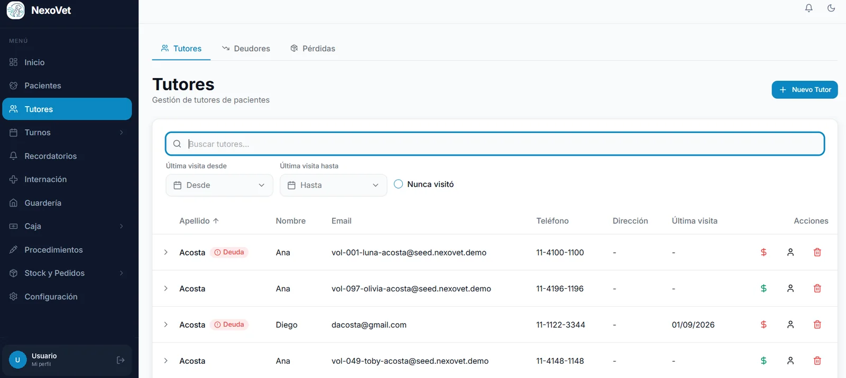View tutor profile for vol-001-luna-acosta row
The height and width of the screenshot is (378, 846).
pyautogui.click(x=790, y=252)
